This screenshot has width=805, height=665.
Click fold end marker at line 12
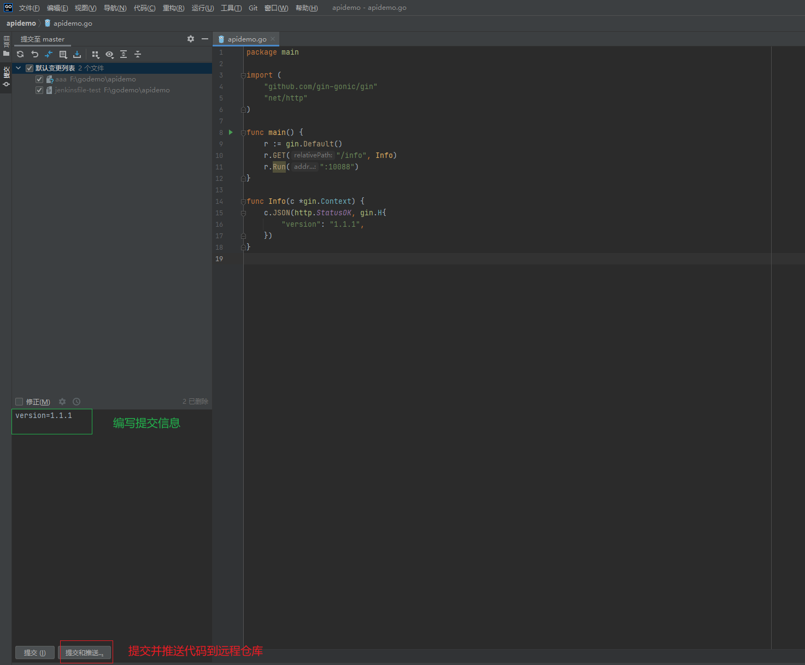point(243,178)
